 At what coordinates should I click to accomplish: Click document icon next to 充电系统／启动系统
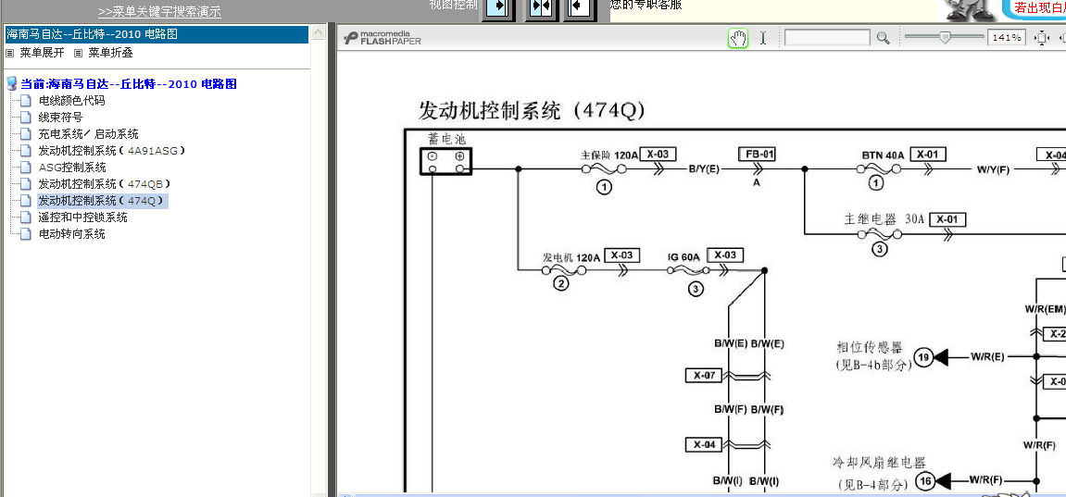tap(26, 134)
